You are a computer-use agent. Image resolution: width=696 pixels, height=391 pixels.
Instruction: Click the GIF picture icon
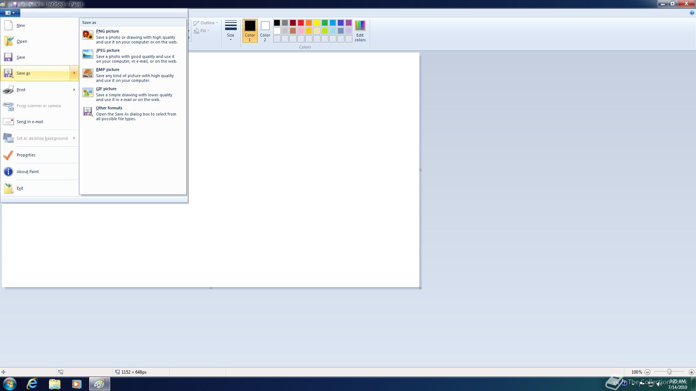tap(88, 93)
